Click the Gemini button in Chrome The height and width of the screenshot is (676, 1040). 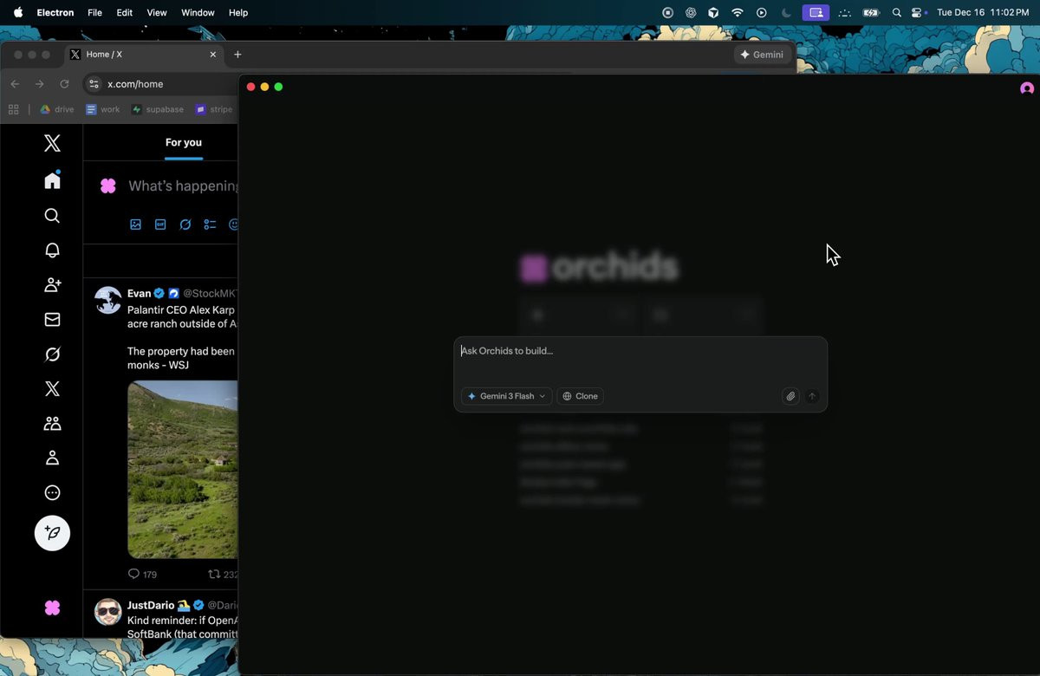point(762,55)
